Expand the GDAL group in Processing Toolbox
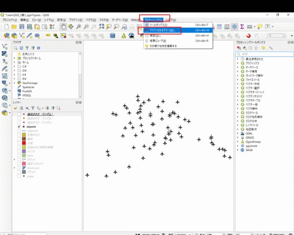The width and height of the screenshot is (294, 235). click(x=237, y=134)
